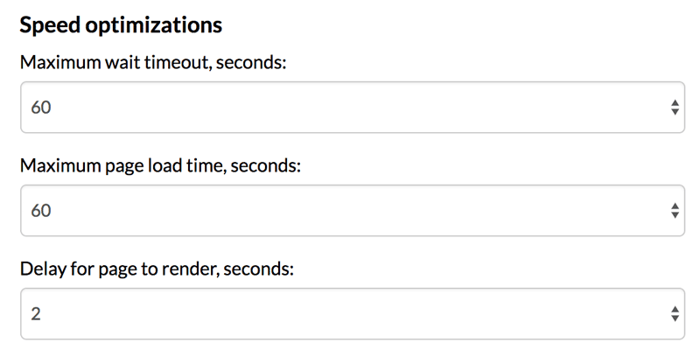This screenshot has height=357, width=700.
Task: Place cursor on the 60 in page load time
Action: tap(41, 211)
